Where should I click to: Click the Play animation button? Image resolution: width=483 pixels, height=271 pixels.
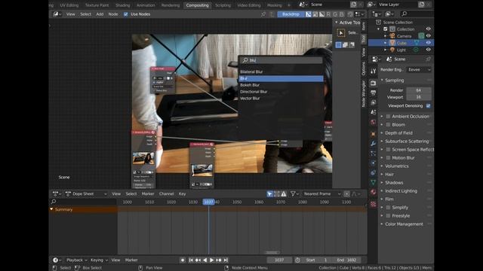point(211,260)
